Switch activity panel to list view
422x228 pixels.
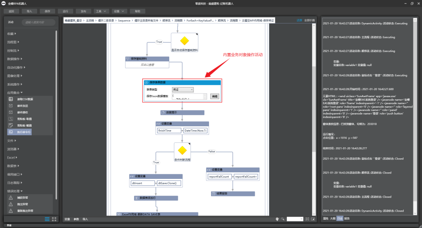click(x=47, y=219)
